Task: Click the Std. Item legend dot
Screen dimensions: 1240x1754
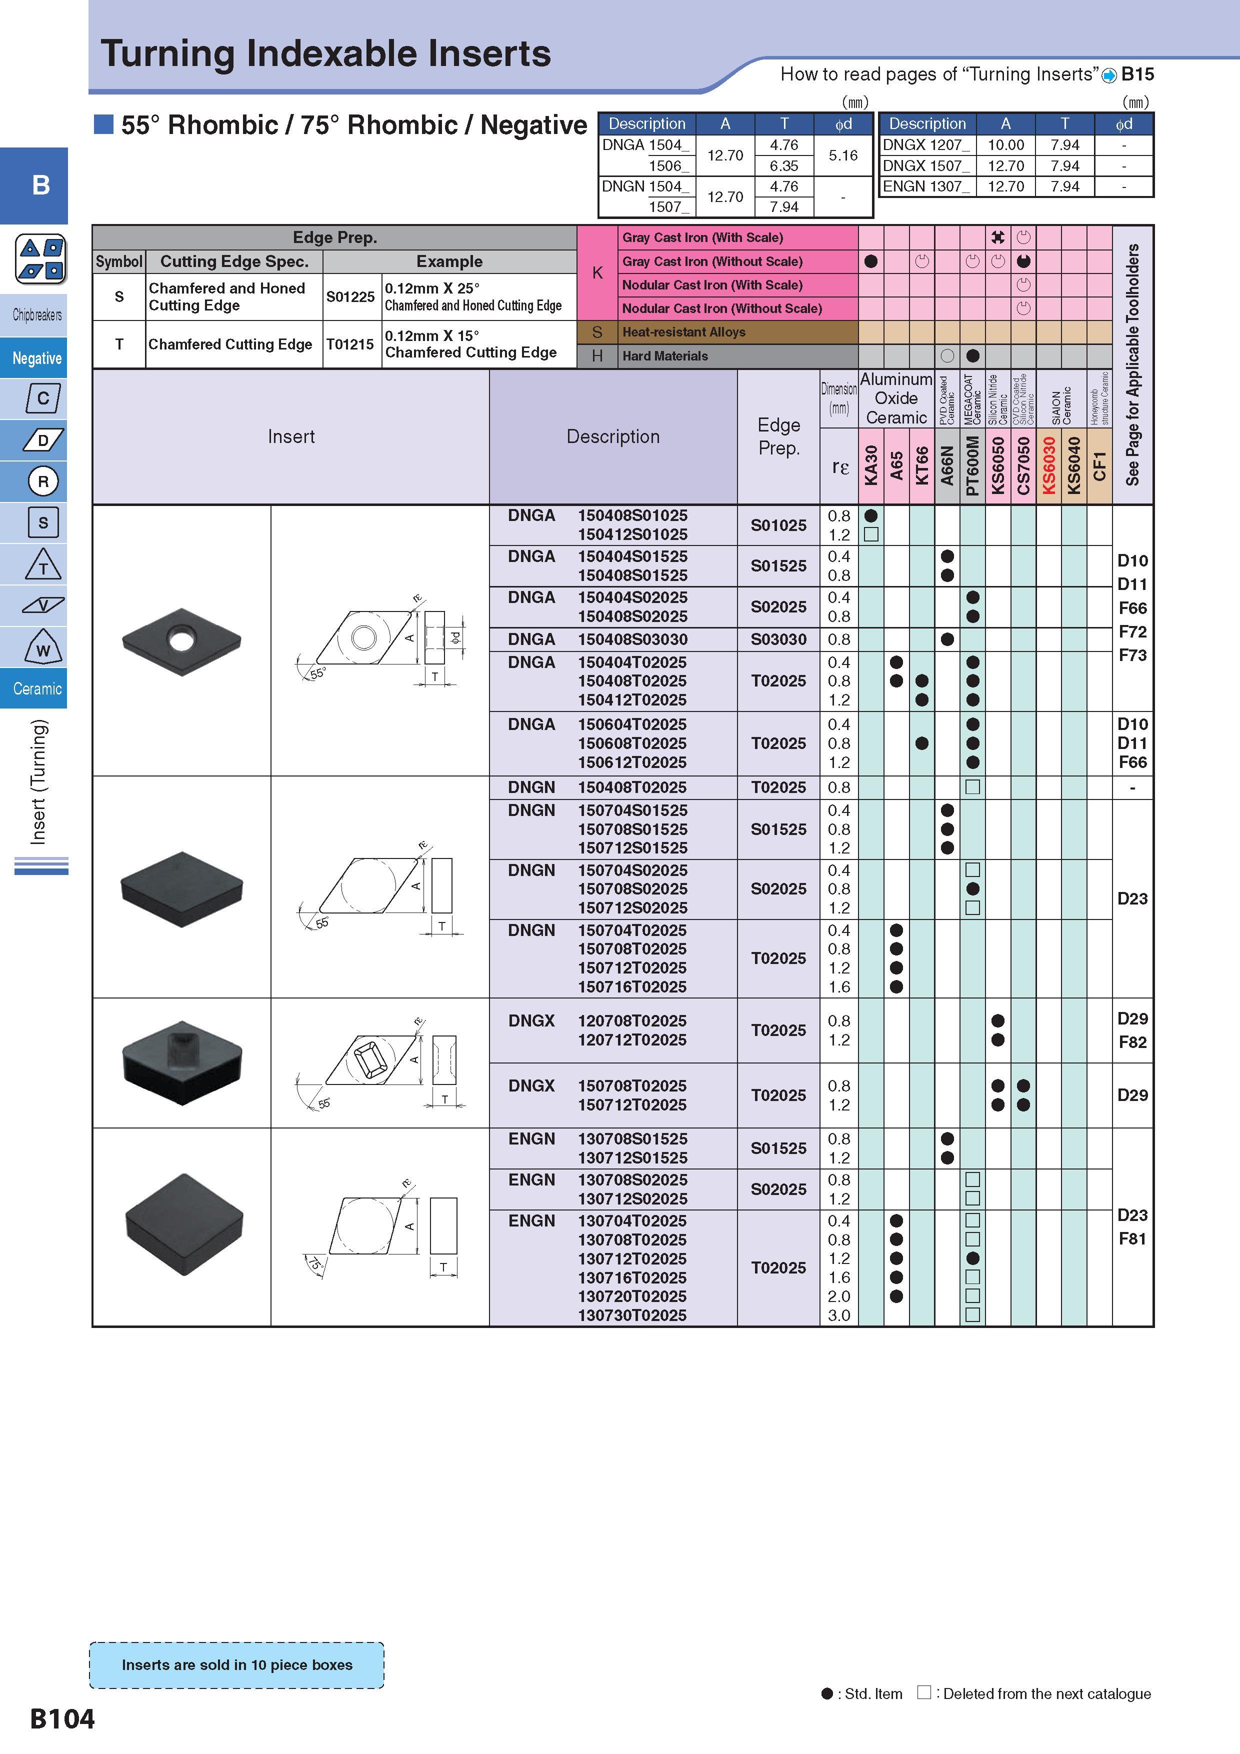Action: [826, 1693]
